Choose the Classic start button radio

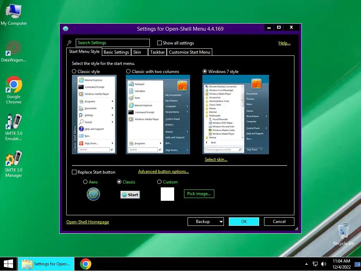click(119, 182)
